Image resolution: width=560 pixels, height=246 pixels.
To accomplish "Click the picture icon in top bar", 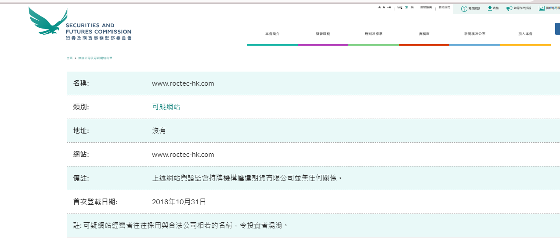I will [542, 8].
